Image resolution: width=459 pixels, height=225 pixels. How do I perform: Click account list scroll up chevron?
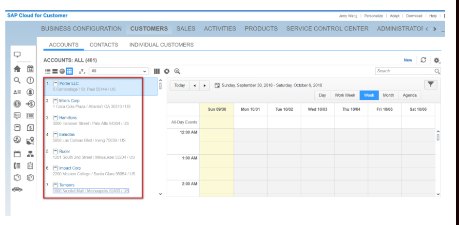[160, 81]
